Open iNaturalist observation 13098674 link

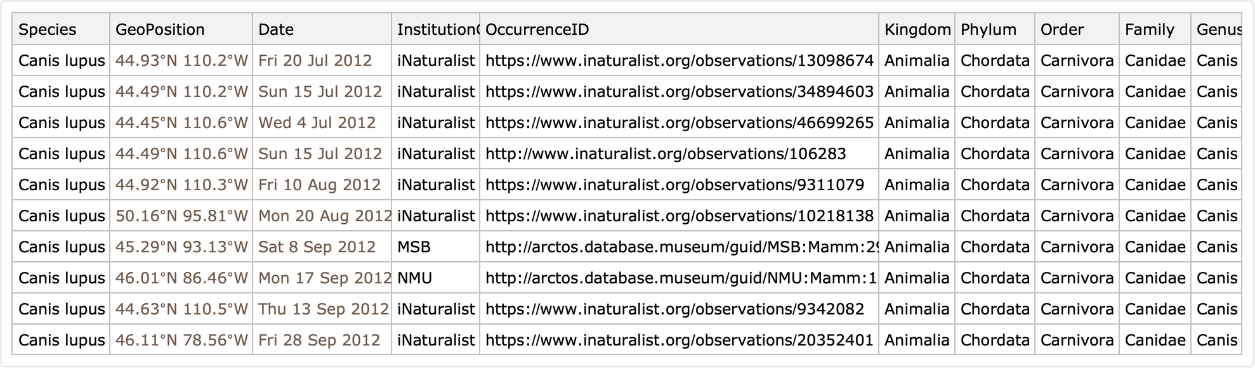coord(679,61)
